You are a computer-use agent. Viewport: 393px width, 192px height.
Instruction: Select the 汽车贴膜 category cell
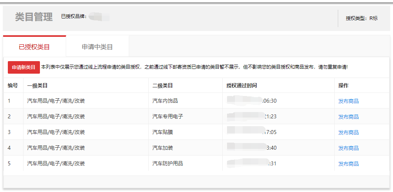point(162,132)
